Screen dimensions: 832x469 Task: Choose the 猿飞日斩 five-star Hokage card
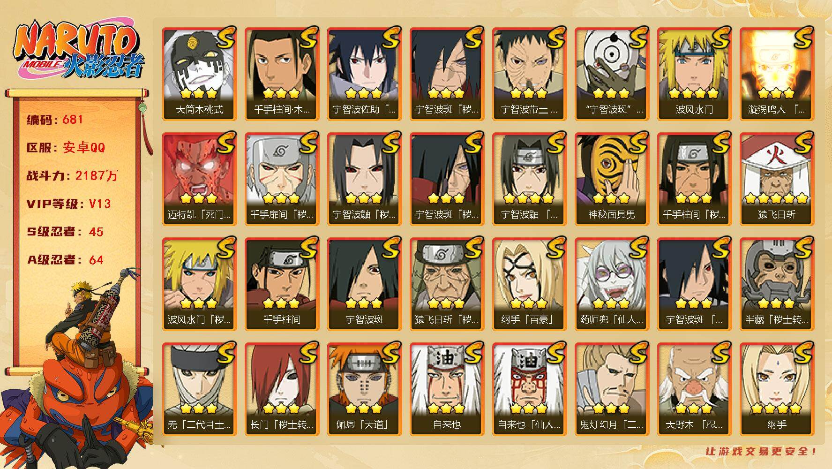[777, 179]
